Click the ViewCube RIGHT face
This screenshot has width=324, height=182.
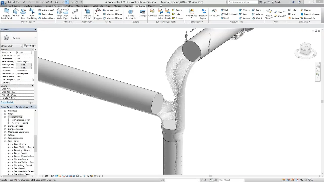point(303,50)
